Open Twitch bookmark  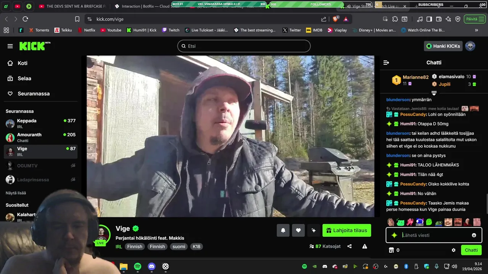click(x=170, y=30)
